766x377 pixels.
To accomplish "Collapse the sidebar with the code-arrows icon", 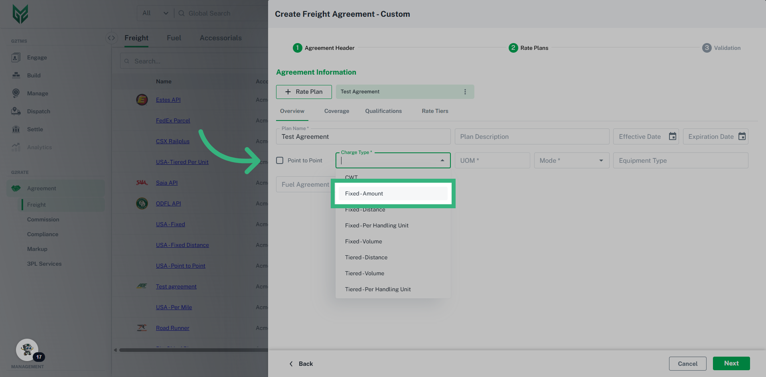I will 111,38.
